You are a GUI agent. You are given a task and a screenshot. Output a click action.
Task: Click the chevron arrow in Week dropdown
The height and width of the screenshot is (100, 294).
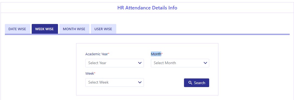coord(140,82)
